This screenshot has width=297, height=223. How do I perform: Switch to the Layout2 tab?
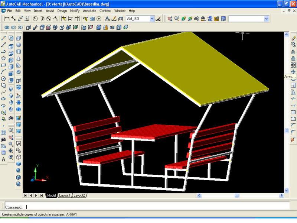(79, 195)
